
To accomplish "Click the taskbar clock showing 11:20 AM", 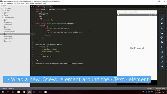I will point(158,92).
